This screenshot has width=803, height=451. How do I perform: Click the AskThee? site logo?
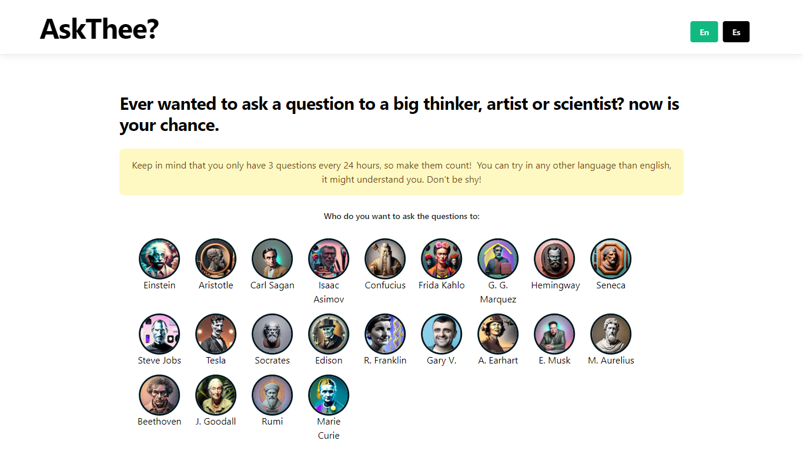pos(99,29)
